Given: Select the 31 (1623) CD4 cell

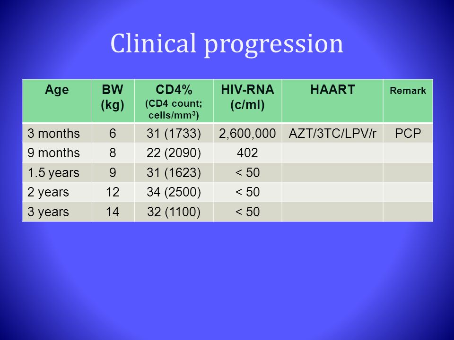Looking at the screenshot, I should tap(174, 172).
